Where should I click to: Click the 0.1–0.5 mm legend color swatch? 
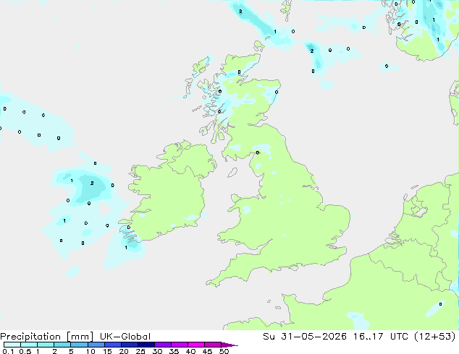pyautogui.click(x=12, y=345)
